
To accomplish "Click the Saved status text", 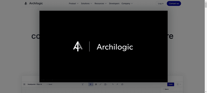I will [50, 84].
